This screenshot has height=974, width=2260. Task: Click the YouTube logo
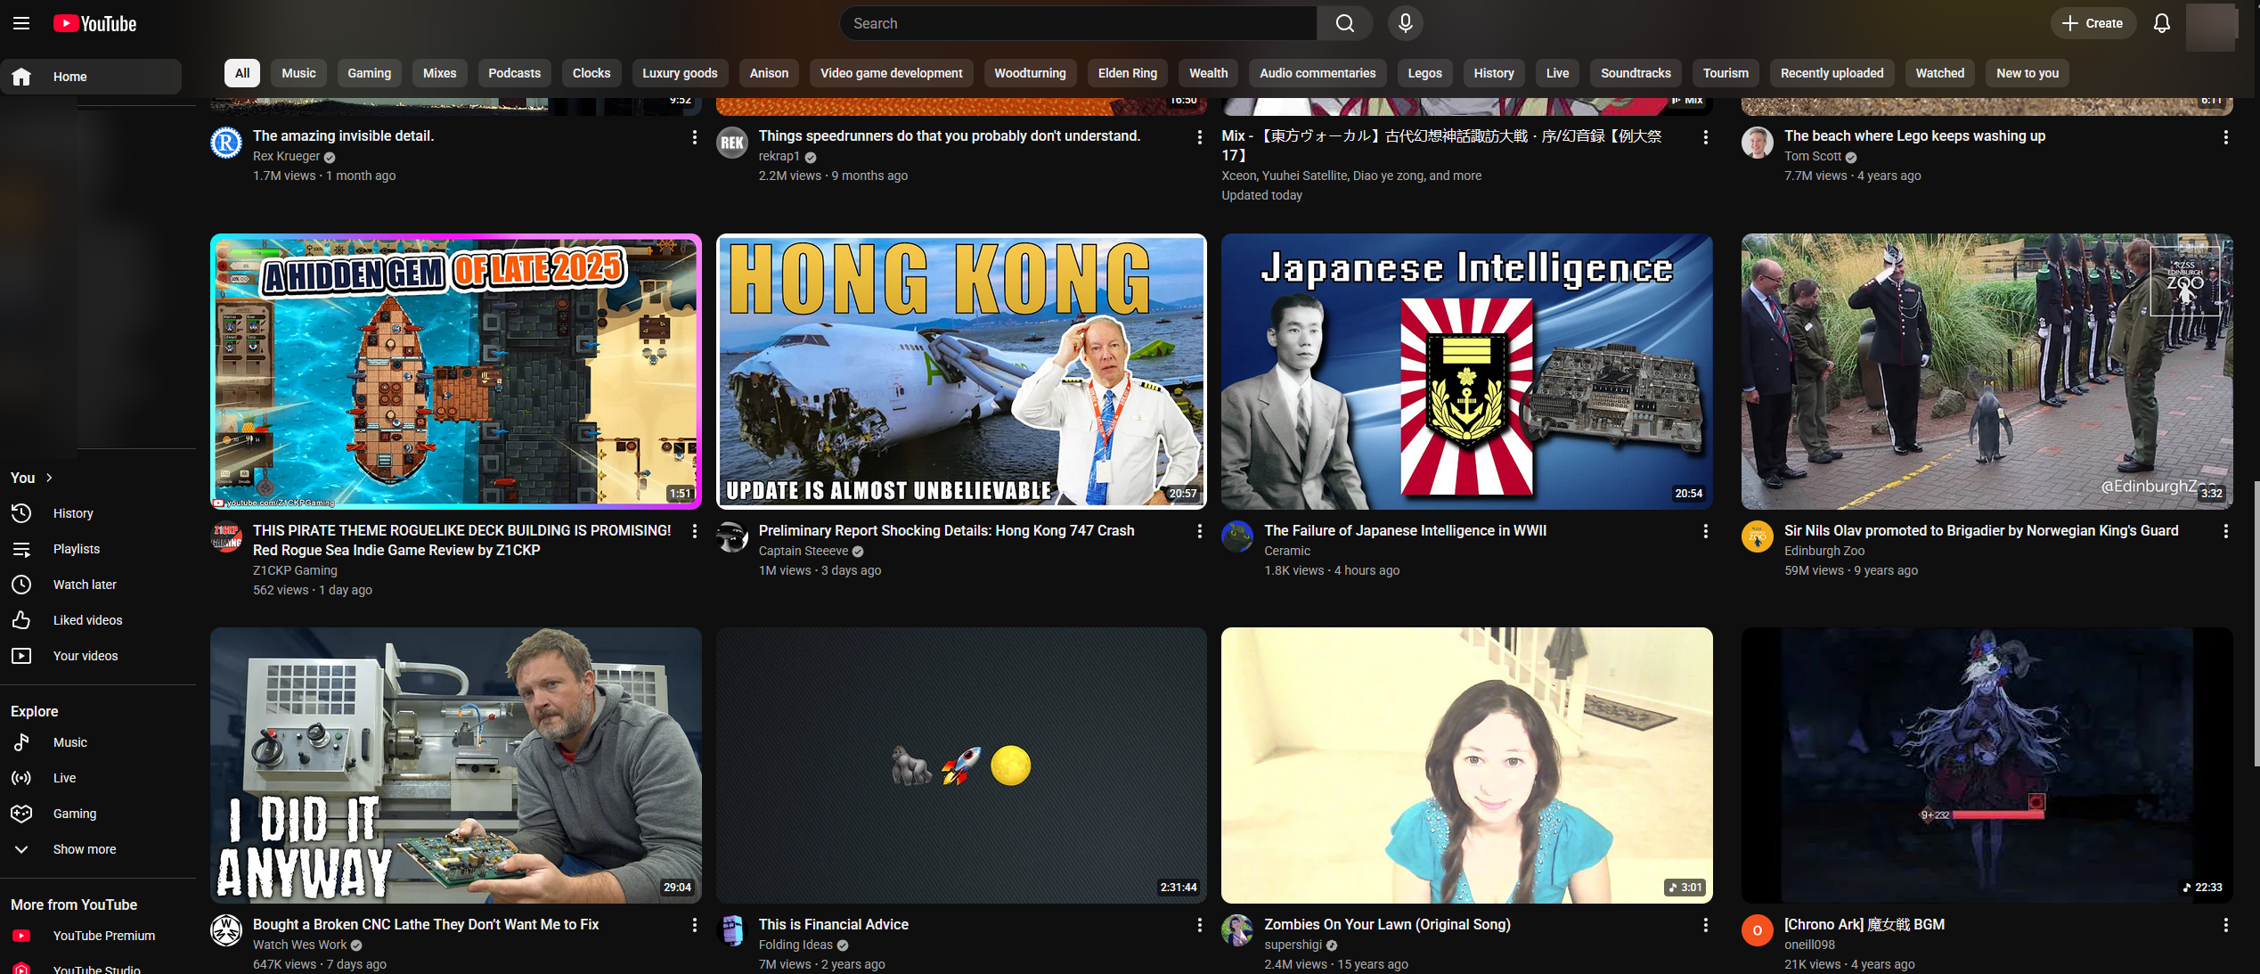point(95,23)
